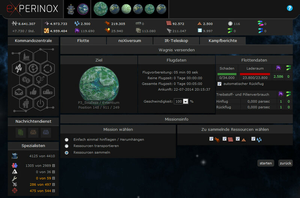Viewport: 300px width, 198px height.
Task: Click the starten button
Action: (266, 163)
